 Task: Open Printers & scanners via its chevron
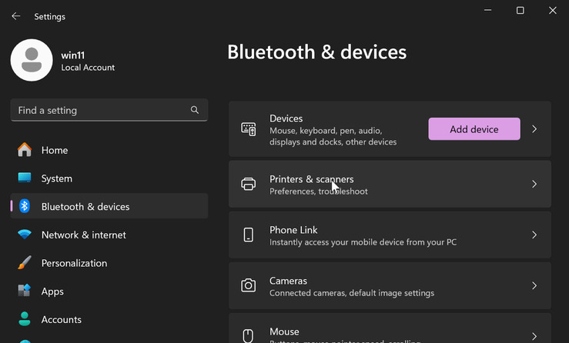(x=534, y=185)
